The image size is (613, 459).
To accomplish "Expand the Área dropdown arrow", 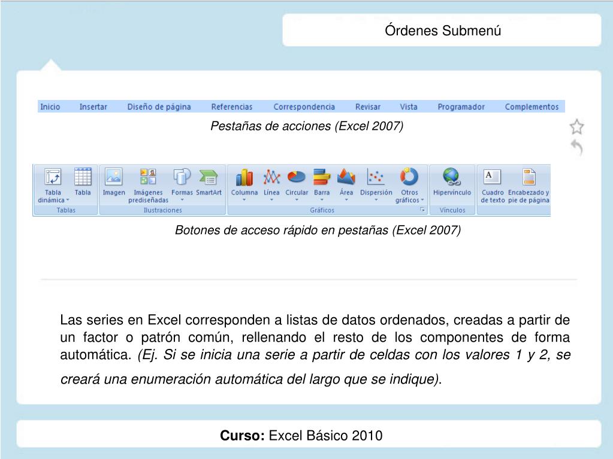I will tap(346, 200).
